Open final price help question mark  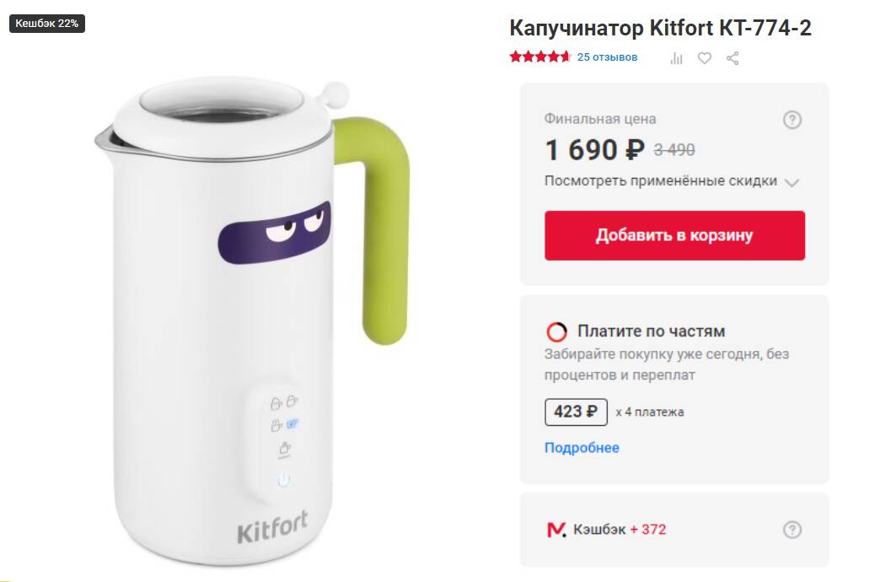[x=792, y=120]
